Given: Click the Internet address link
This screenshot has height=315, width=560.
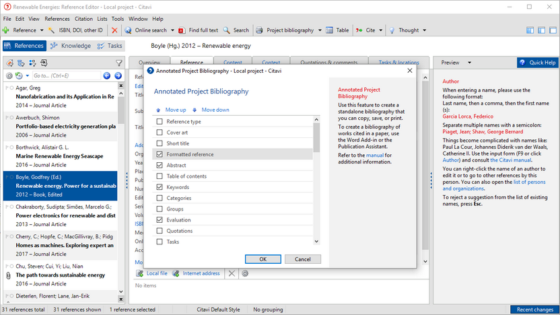Looking at the screenshot, I should point(201,273).
